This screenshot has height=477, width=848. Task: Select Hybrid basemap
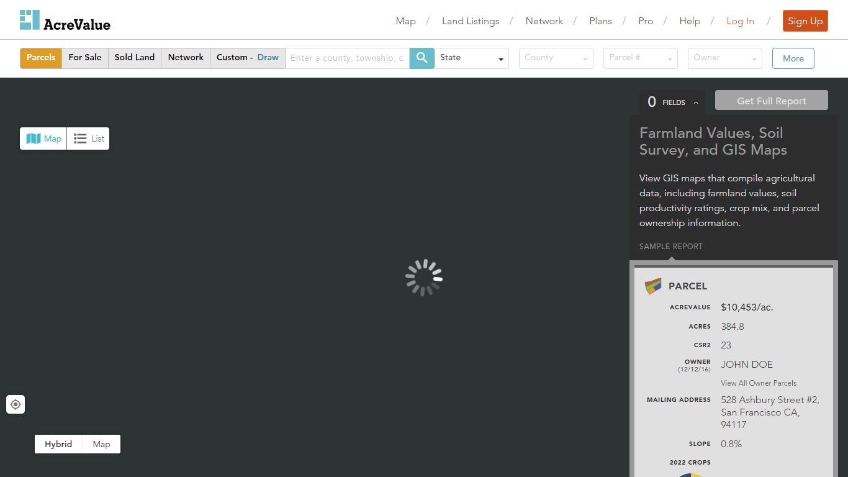[58, 444]
